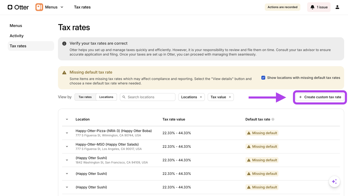Open the Locations filter dropdown
The width and height of the screenshot is (348, 196).
pos(191,97)
